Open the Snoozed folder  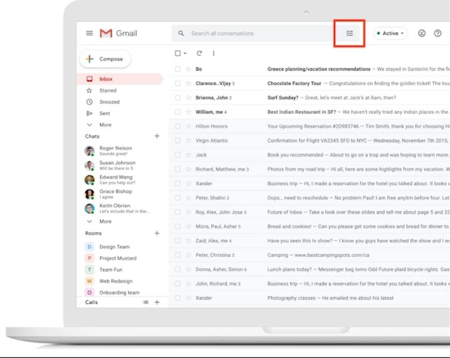click(109, 102)
